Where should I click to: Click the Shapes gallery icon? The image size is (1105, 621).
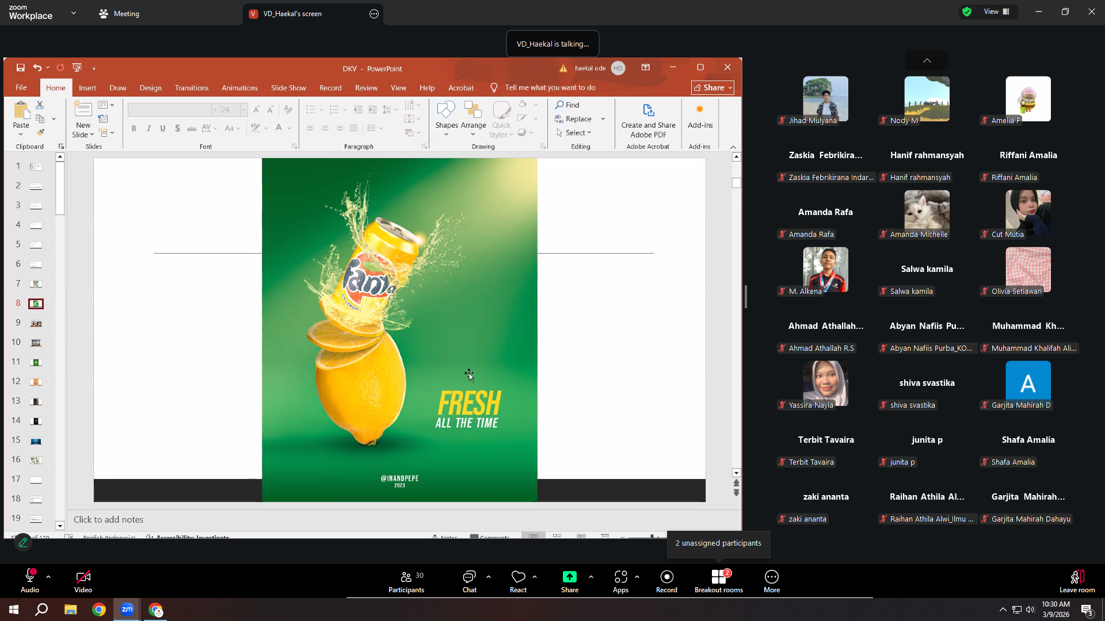tap(446, 110)
